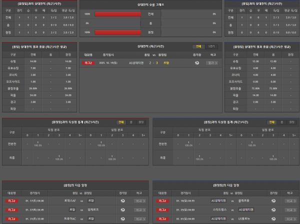300x224 pixels.
Task: Switch to 5경기 tab in head-to-head panel
Action: point(211,45)
